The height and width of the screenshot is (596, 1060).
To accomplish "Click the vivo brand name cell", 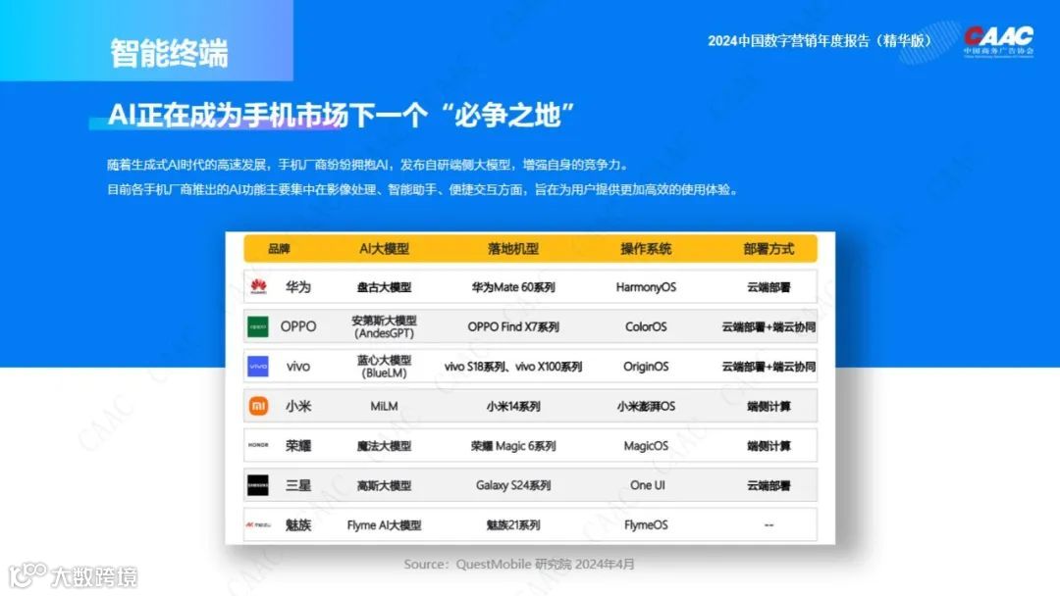I will [x=298, y=367].
